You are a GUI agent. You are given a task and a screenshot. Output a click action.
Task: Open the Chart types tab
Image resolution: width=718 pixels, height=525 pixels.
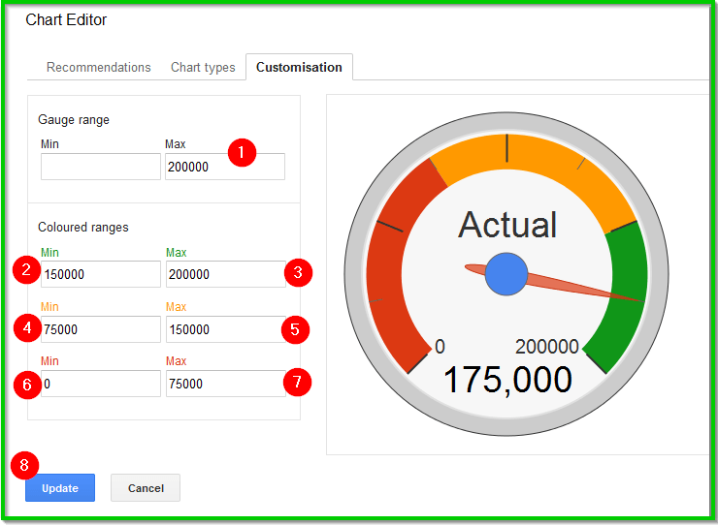click(203, 68)
